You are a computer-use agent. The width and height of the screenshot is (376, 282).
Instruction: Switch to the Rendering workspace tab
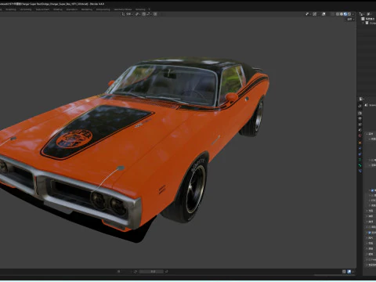pos(87,9)
